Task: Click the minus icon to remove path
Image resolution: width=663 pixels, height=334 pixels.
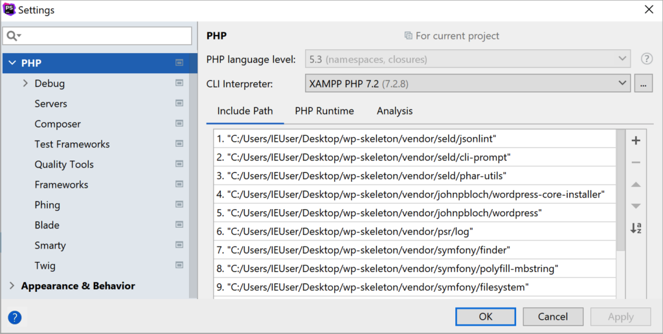Action: pyautogui.click(x=635, y=162)
